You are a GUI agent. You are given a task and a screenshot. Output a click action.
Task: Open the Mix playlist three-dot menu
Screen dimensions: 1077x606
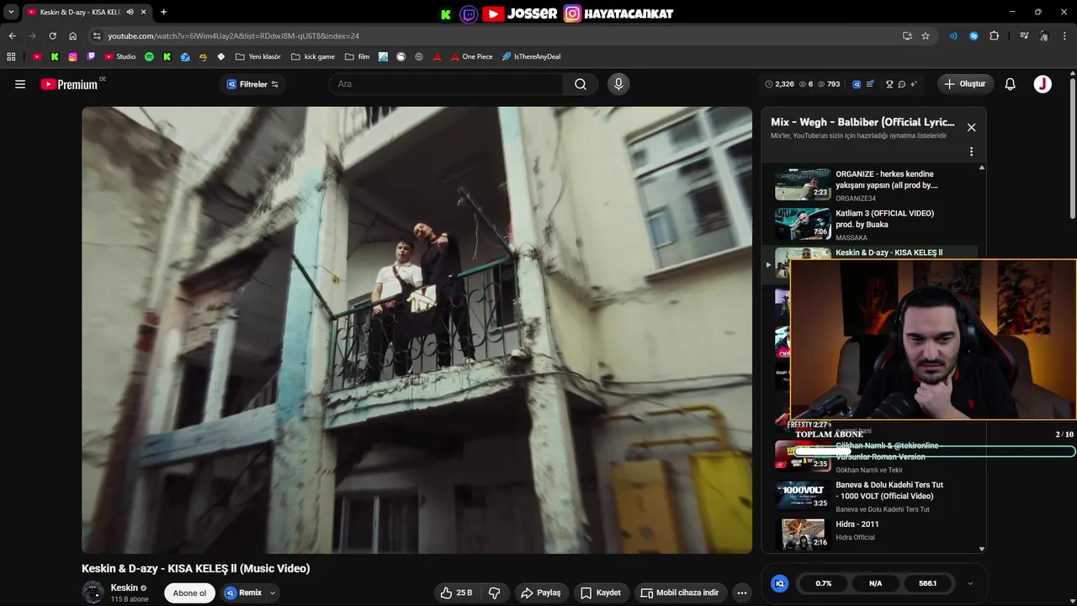971,152
